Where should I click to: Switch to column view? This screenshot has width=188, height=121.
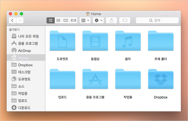pos(66,20)
